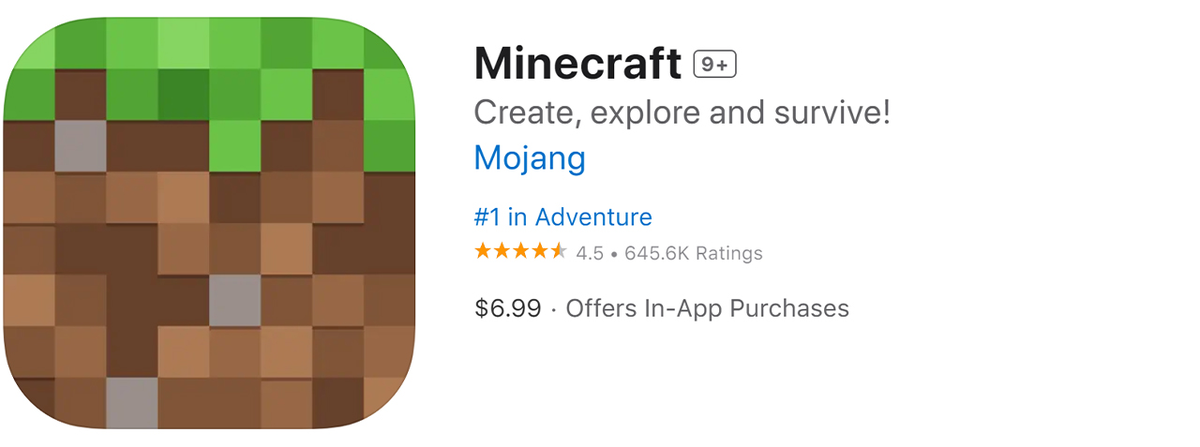Open the #1 in Adventure ranking link

tap(562, 217)
